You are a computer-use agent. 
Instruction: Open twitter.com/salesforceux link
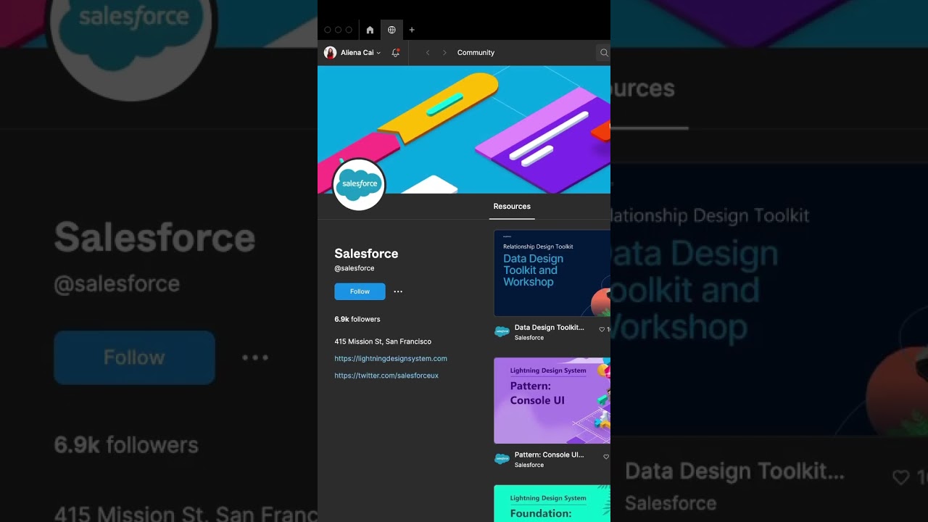[x=386, y=376]
